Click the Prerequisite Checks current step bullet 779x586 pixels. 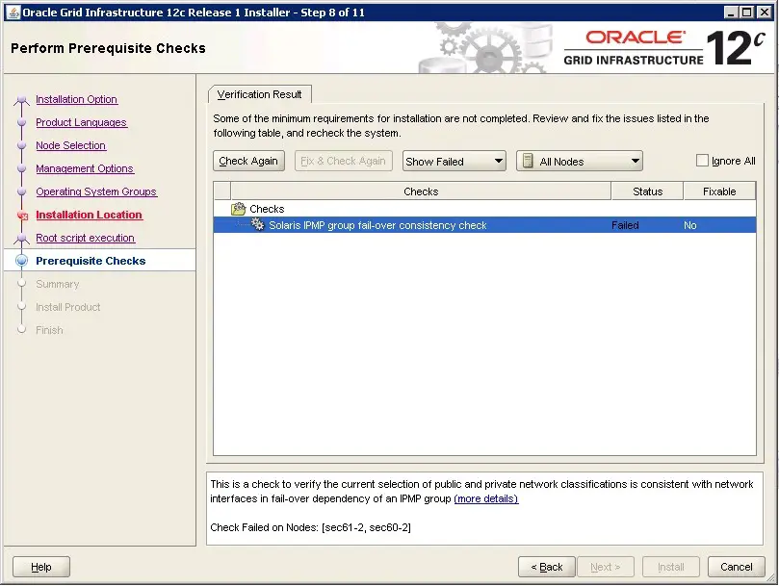(22, 261)
